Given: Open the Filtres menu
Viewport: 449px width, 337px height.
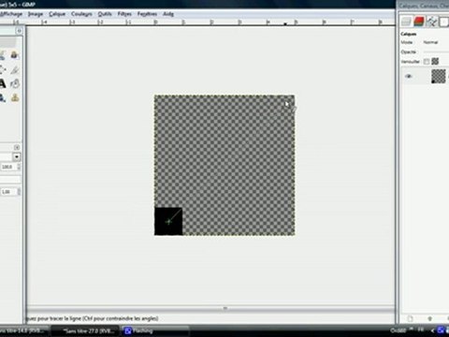Looking at the screenshot, I should click(x=124, y=14).
